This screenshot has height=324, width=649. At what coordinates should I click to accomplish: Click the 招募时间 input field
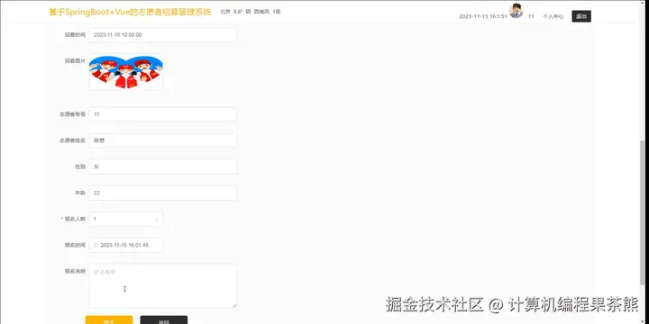(162, 35)
